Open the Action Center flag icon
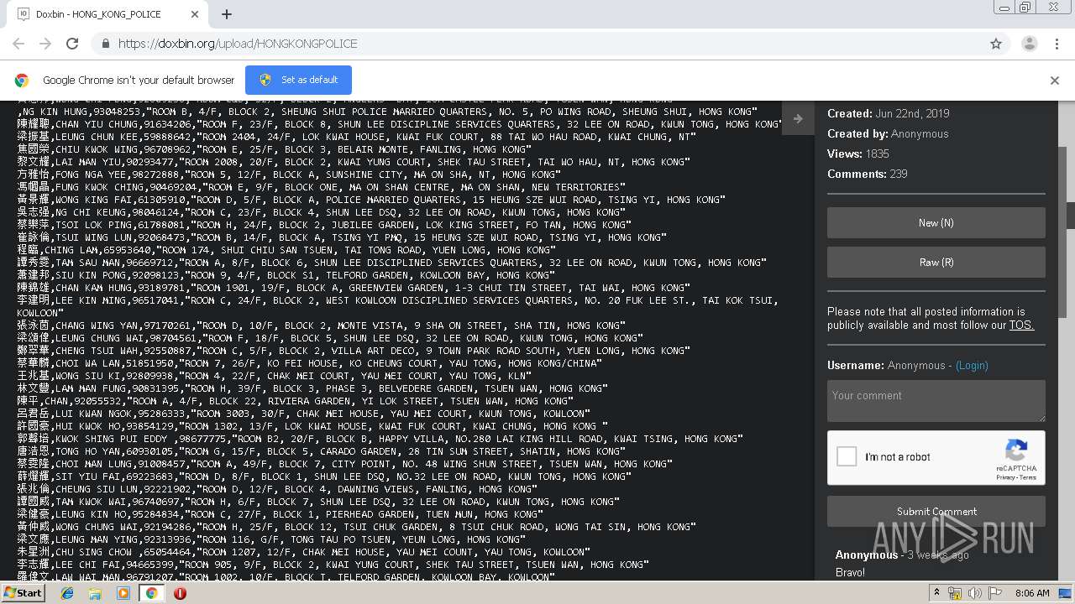 tap(994, 593)
